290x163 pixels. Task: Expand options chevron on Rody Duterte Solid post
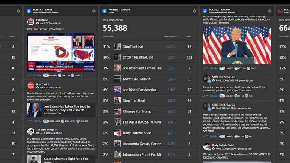pyautogui.click(x=269, y=145)
